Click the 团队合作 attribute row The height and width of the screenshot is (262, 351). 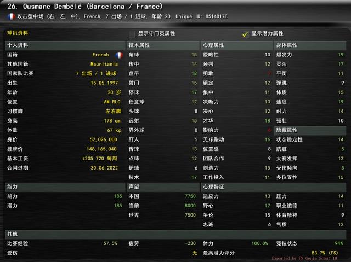(x=237, y=159)
